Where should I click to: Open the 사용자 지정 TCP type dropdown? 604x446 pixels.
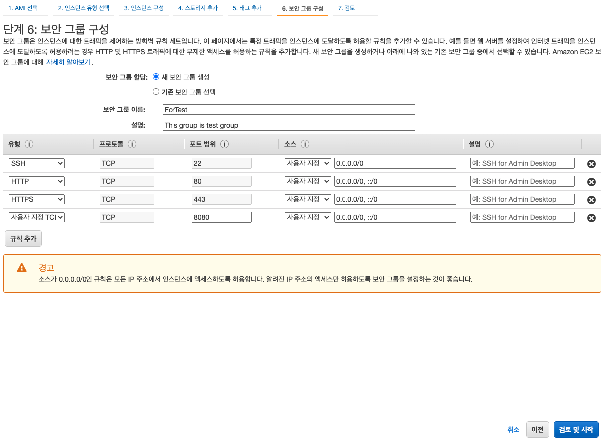pyautogui.click(x=36, y=217)
